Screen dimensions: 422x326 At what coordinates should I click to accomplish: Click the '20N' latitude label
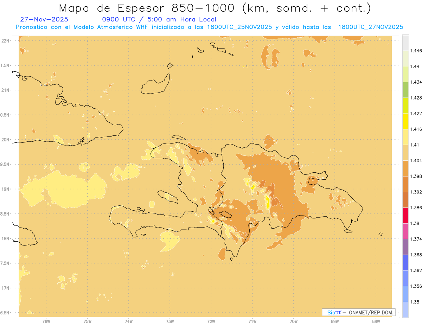tap(6, 140)
